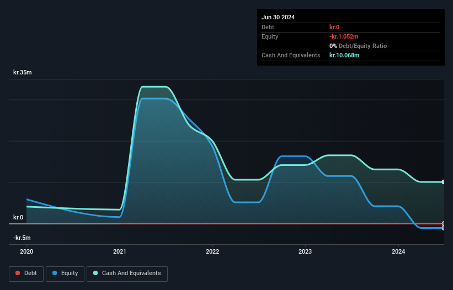Click the blue equity endpoint marker
The height and width of the screenshot is (290, 453).
point(444,228)
